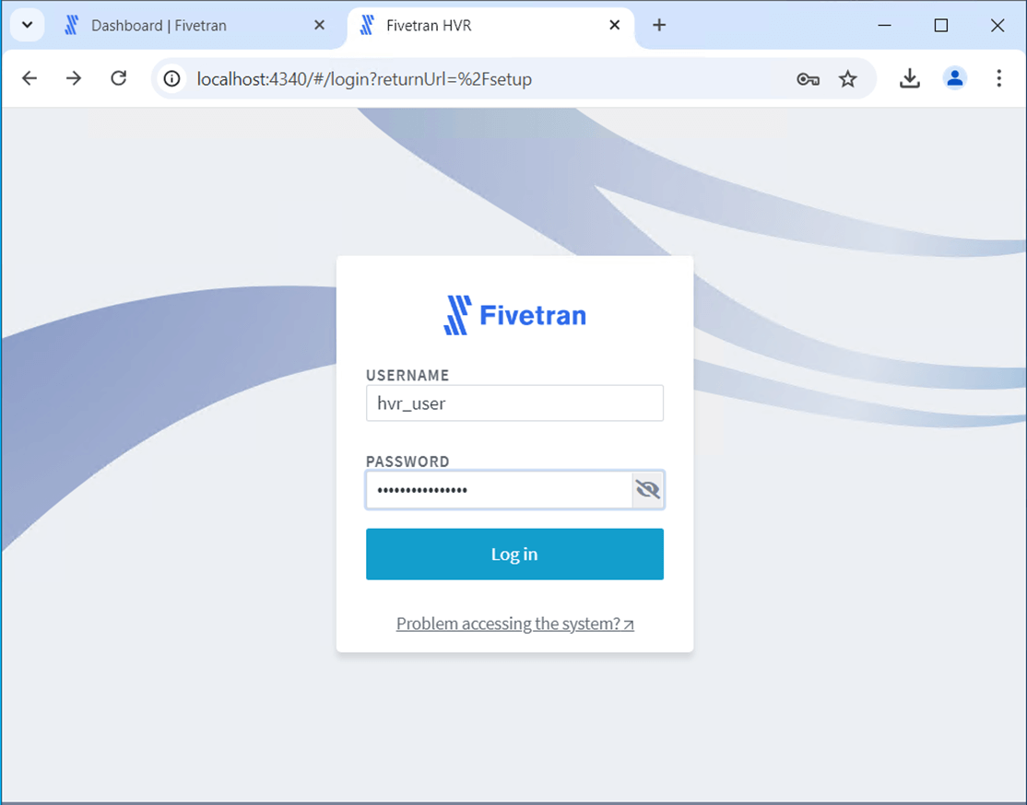Bookmark this page with star icon
Viewport: 1027px width, 805px height.
(847, 79)
